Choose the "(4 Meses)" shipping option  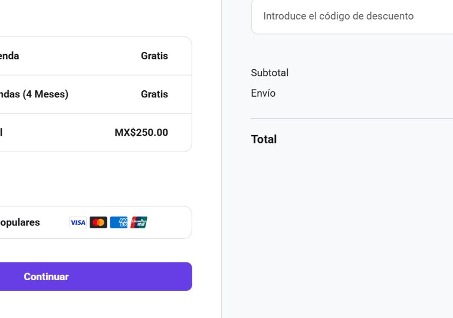click(34, 94)
